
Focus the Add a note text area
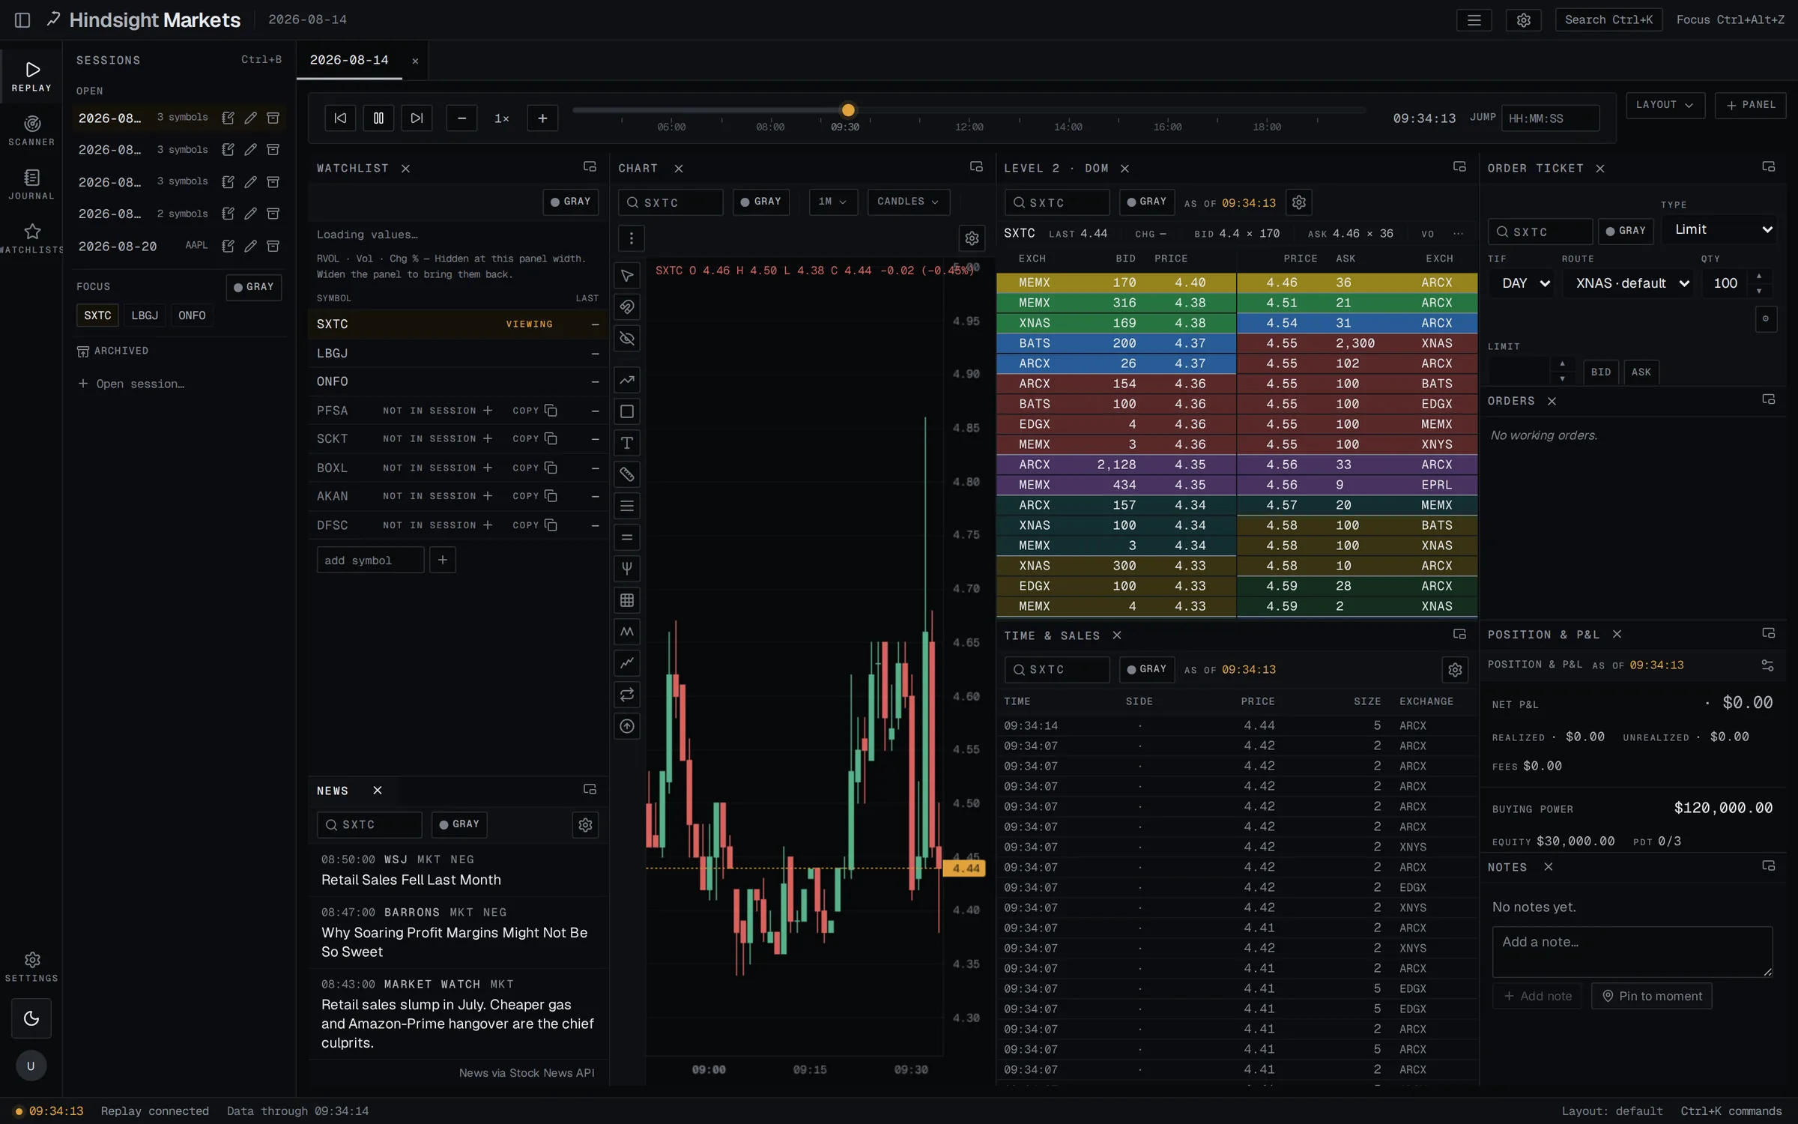point(1632,952)
